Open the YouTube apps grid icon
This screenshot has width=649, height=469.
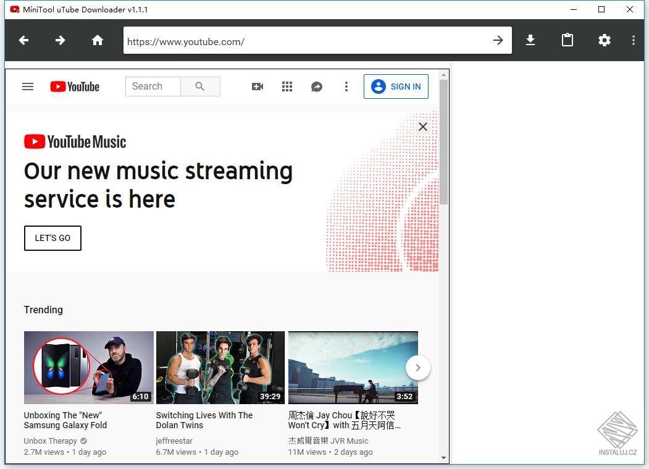coord(287,87)
